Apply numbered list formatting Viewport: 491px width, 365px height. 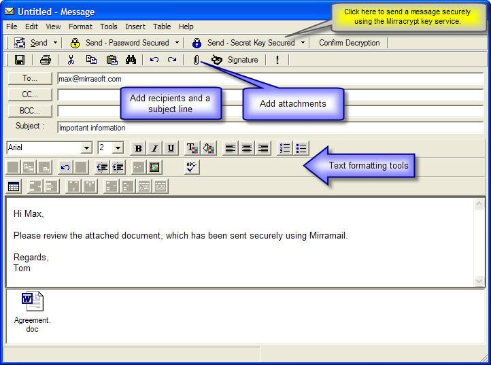click(285, 148)
